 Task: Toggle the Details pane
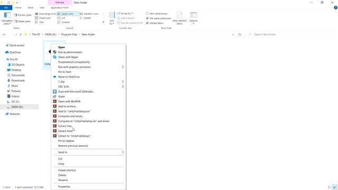pyautogui.click(x=22, y=21)
